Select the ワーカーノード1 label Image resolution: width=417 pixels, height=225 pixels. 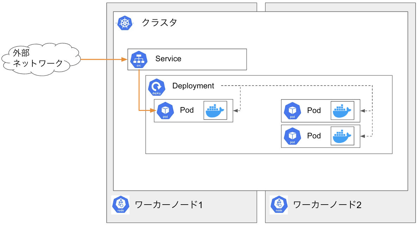coord(169,205)
